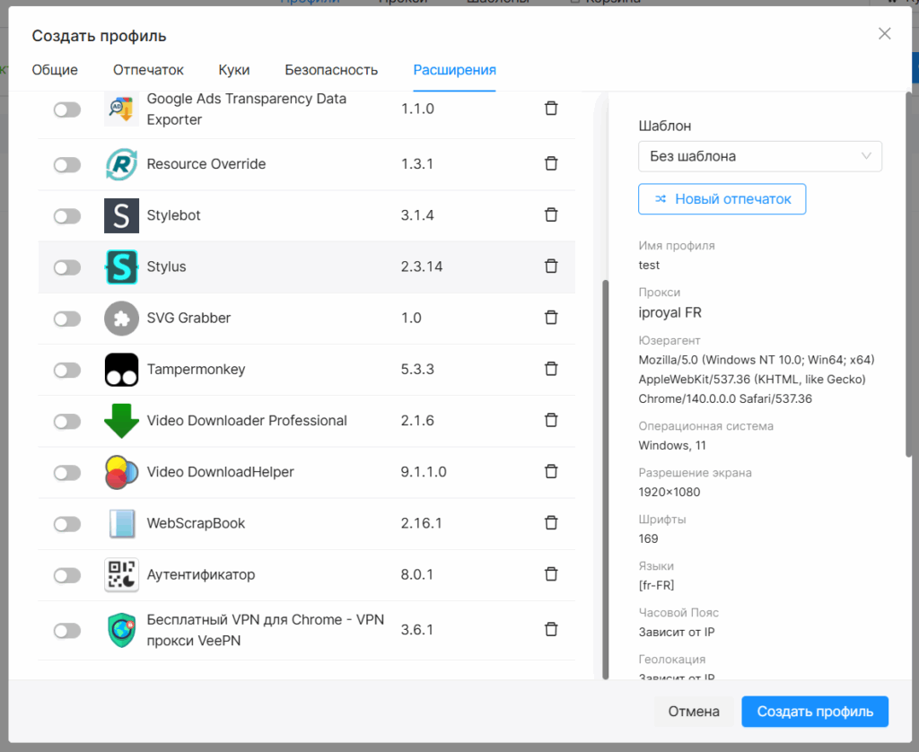Remove Tampermonkey using its trash icon
The width and height of the screenshot is (919, 752).
[x=551, y=369]
